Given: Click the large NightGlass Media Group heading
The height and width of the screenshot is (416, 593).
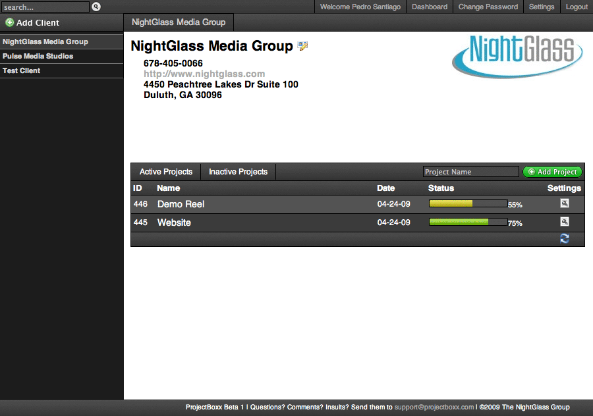Looking at the screenshot, I should click(212, 45).
